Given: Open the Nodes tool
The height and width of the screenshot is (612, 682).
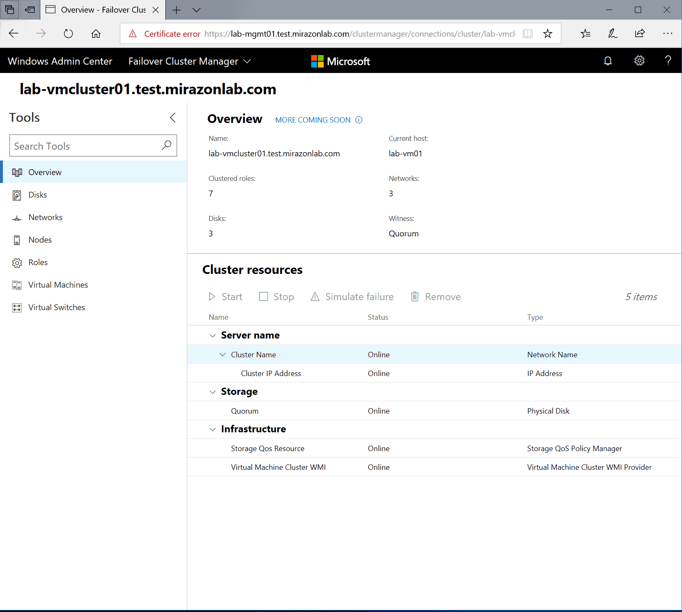Looking at the screenshot, I should (40, 240).
